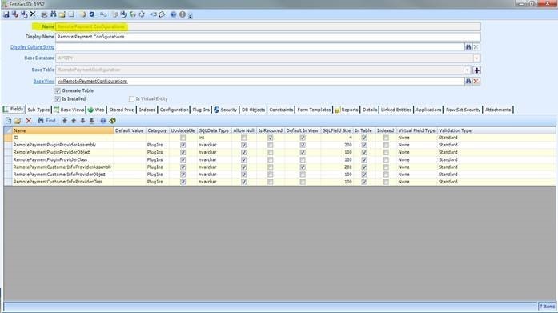Delete the selected field with the red X
The width and height of the screenshot is (558, 313).
[29, 121]
